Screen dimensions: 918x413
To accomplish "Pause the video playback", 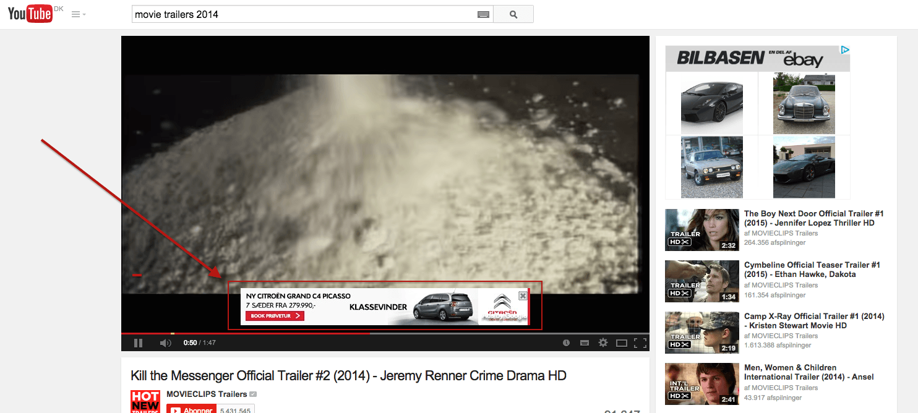I will pos(139,343).
